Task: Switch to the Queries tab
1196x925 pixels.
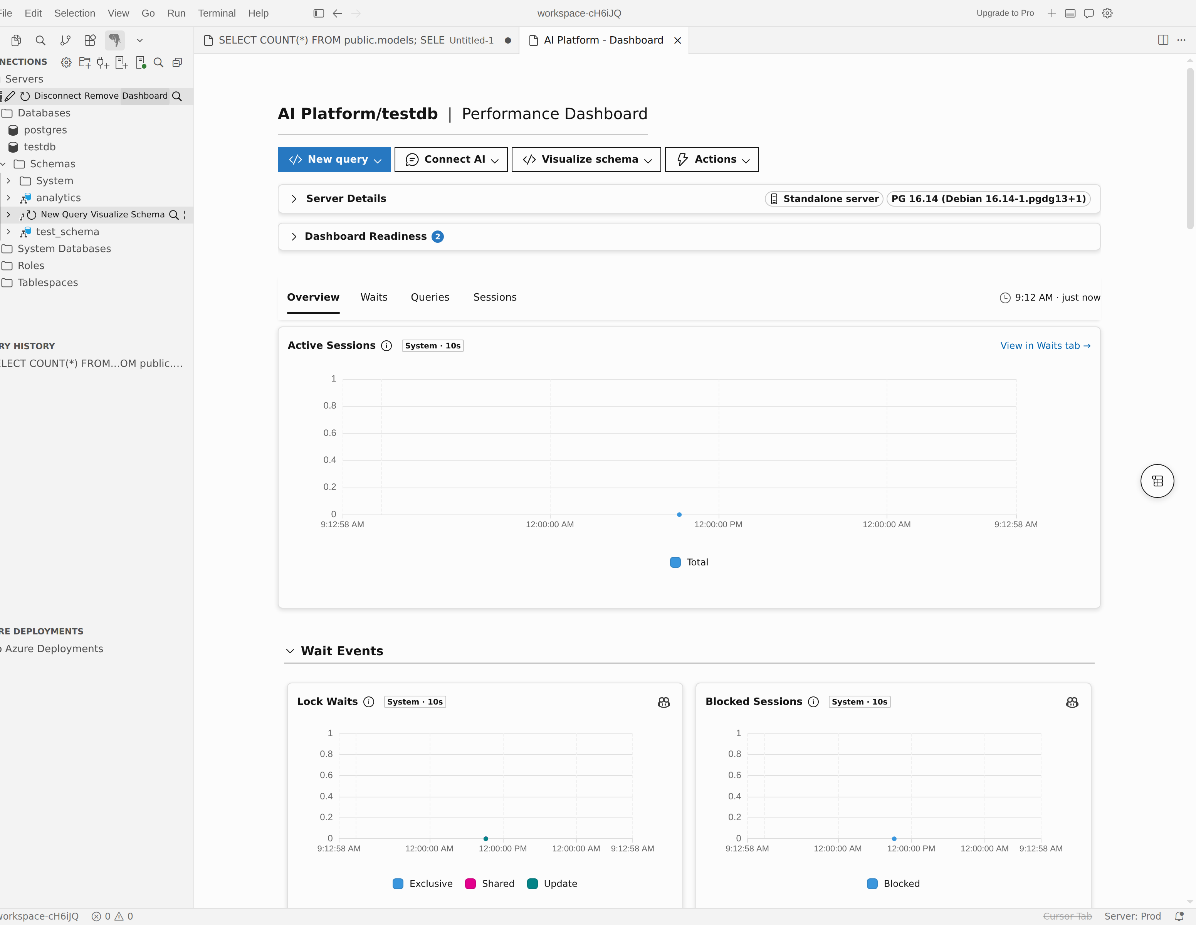Action: coord(430,297)
